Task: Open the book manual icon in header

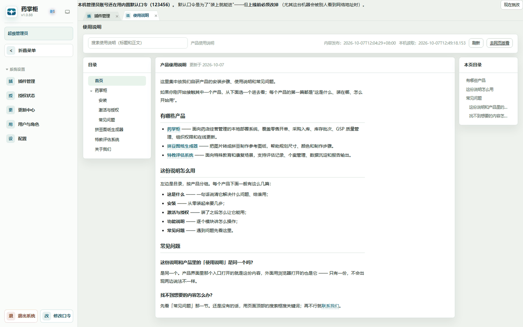Action: [52, 12]
